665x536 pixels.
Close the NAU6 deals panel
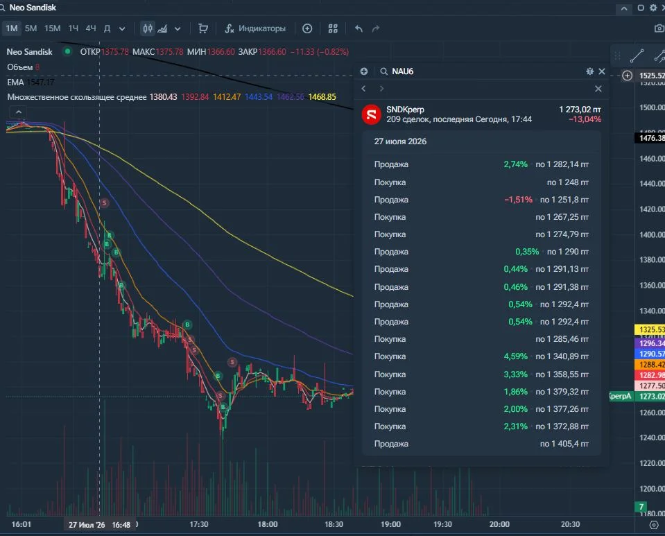(x=601, y=71)
